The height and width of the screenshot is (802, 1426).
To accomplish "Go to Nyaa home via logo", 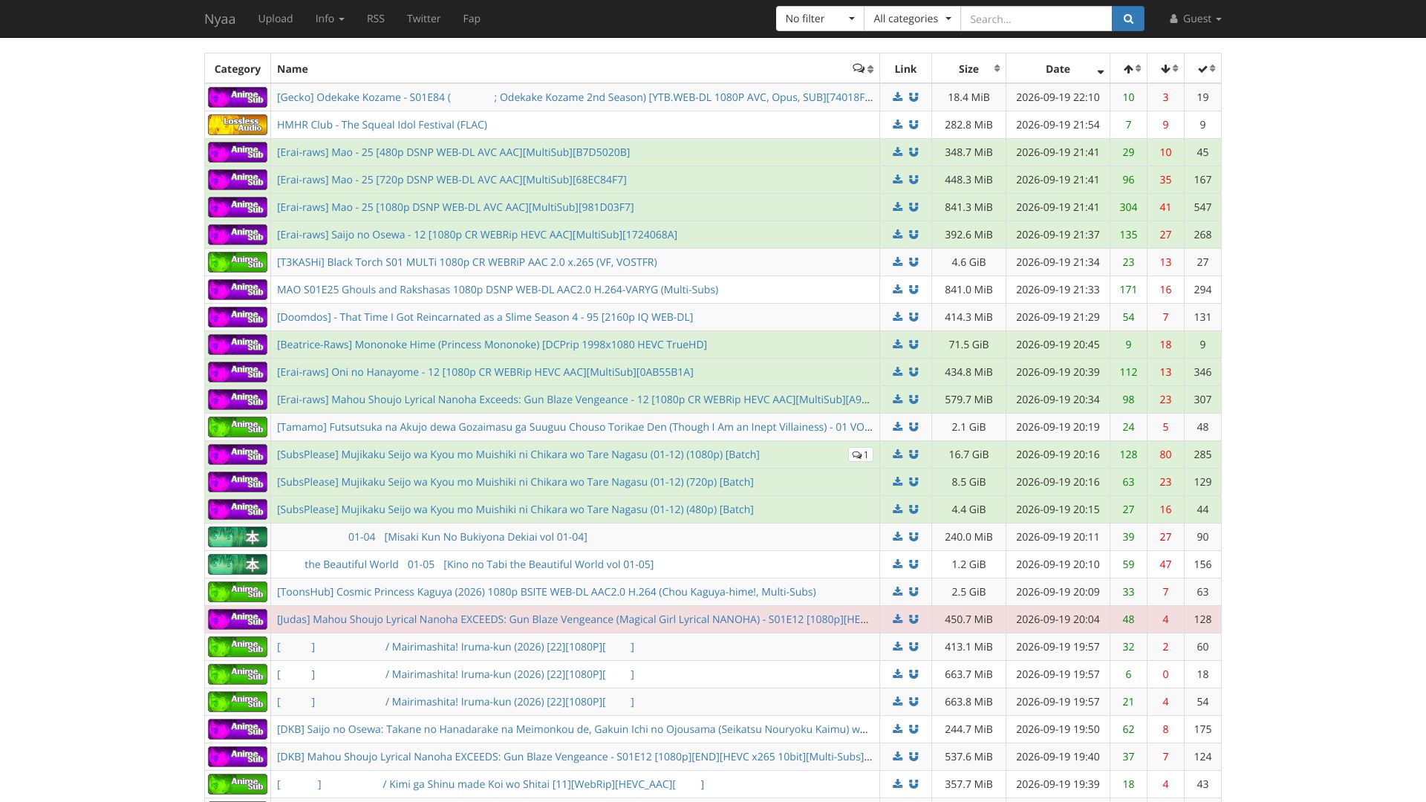I will click(x=220, y=19).
